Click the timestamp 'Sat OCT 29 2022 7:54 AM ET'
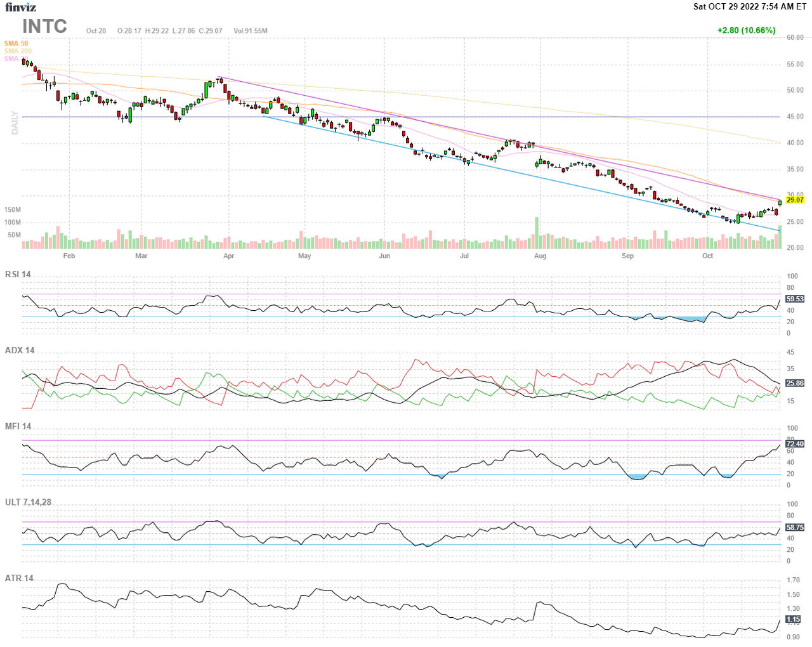812x647 pixels. (x=750, y=6)
